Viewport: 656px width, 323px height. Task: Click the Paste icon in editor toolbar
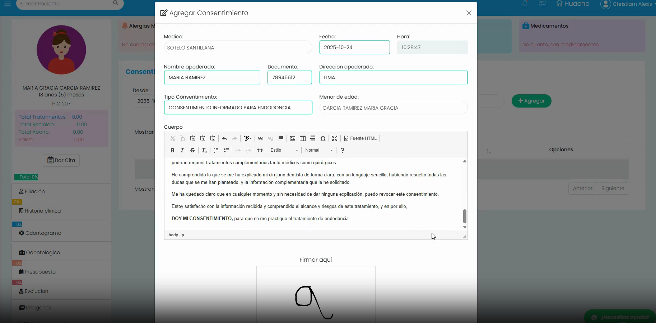click(192, 138)
